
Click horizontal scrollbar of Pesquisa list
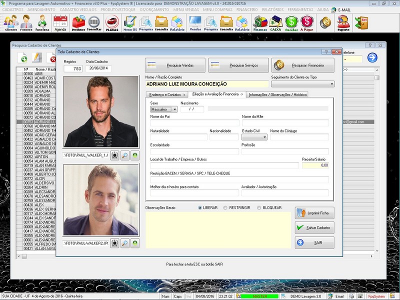(196, 256)
